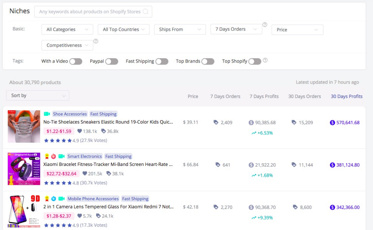Click Fast Shipping tag on No-Tie Shoelaces row

point(103,114)
